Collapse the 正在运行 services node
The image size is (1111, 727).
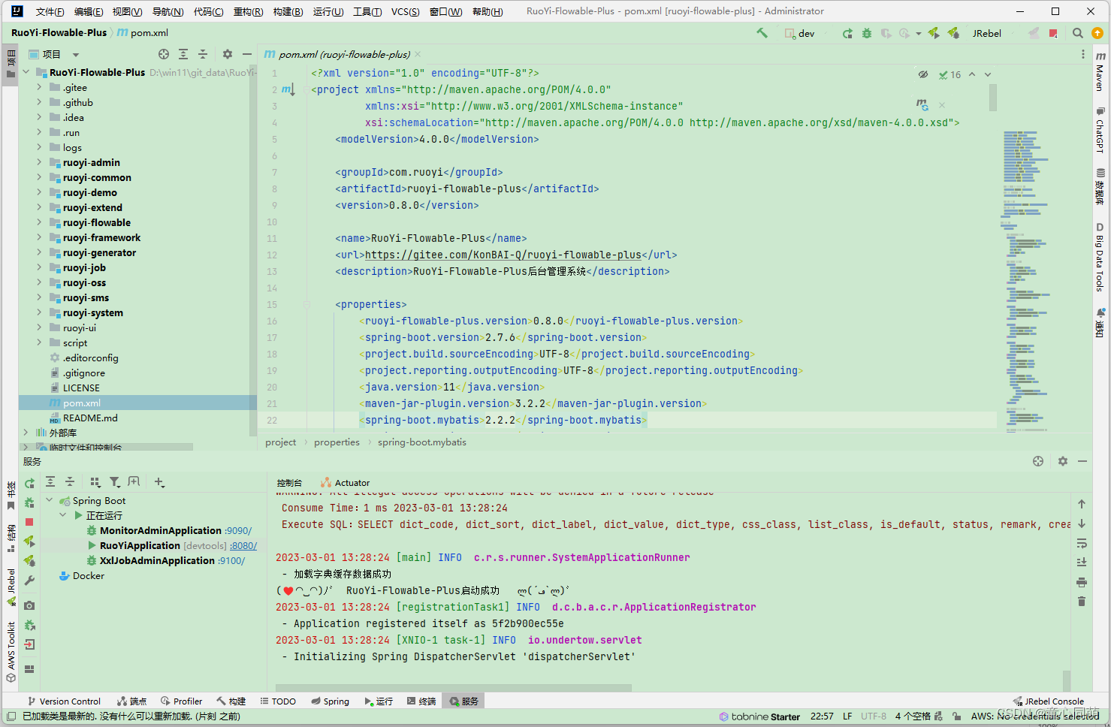63,515
